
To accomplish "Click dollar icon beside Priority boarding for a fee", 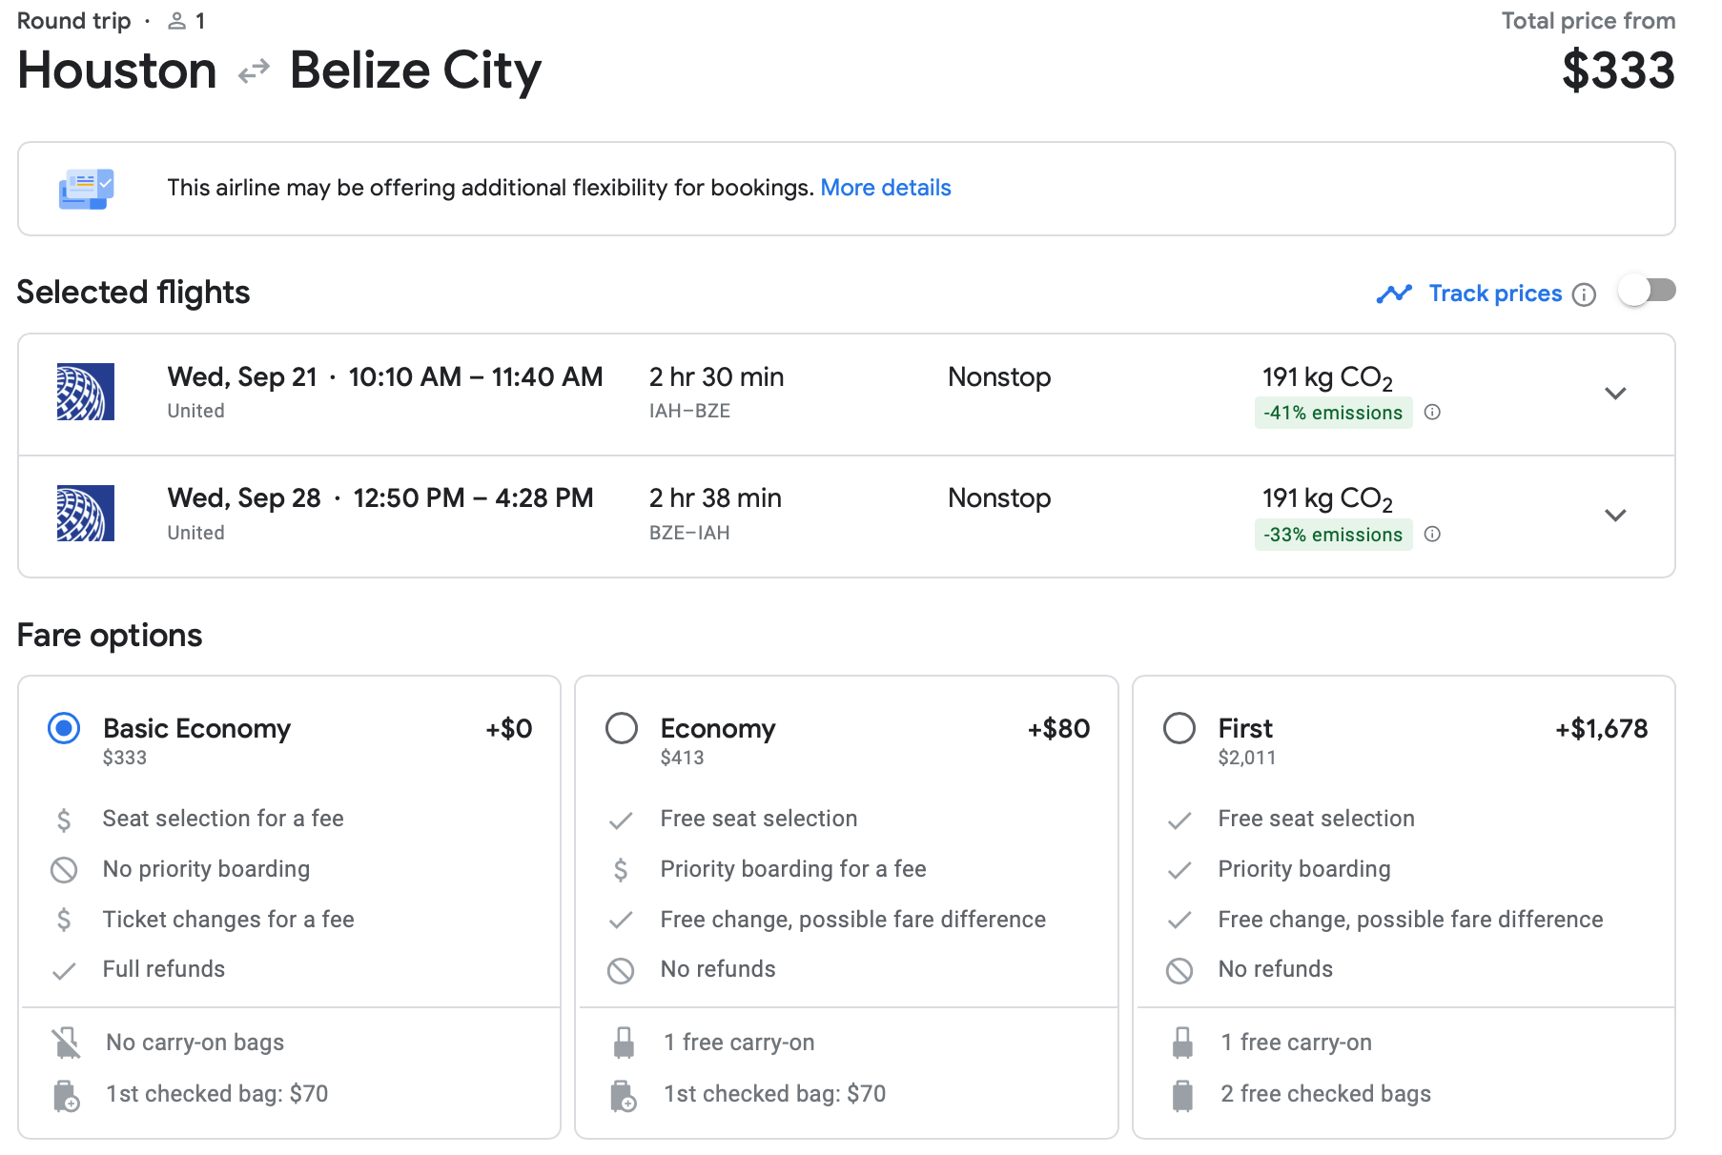I will click(x=621, y=869).
